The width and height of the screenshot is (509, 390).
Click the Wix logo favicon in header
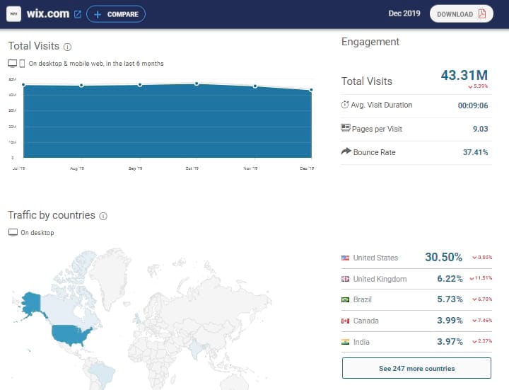click(x=14, y=14)
